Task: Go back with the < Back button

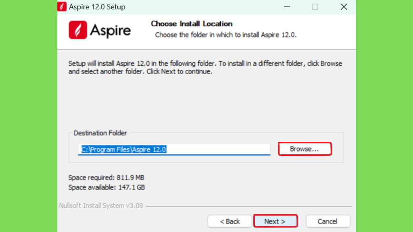Action: [x=229, y=221]
